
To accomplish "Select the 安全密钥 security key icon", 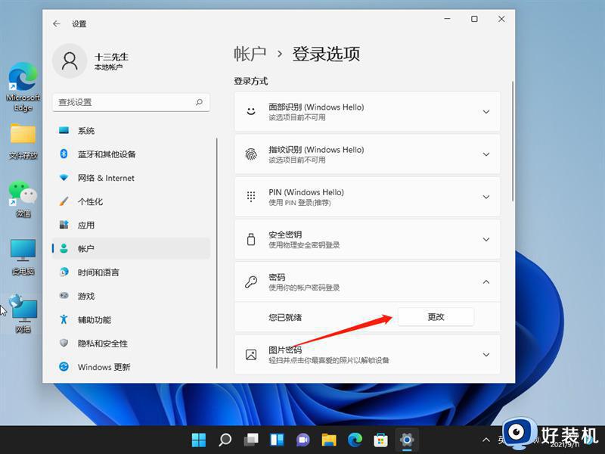I will pyautogui.click(x=250, y=239).
